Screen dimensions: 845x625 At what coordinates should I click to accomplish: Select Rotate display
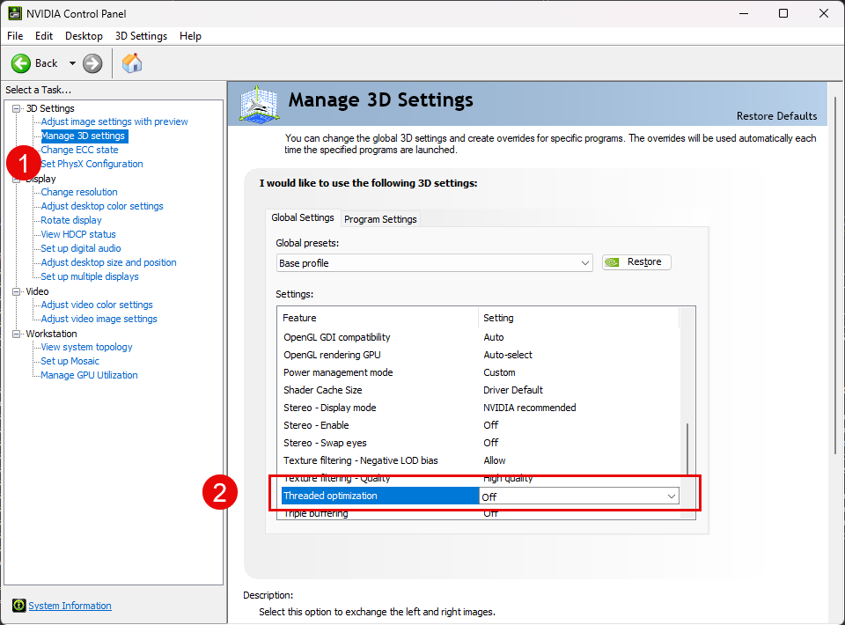coord(71,220)
